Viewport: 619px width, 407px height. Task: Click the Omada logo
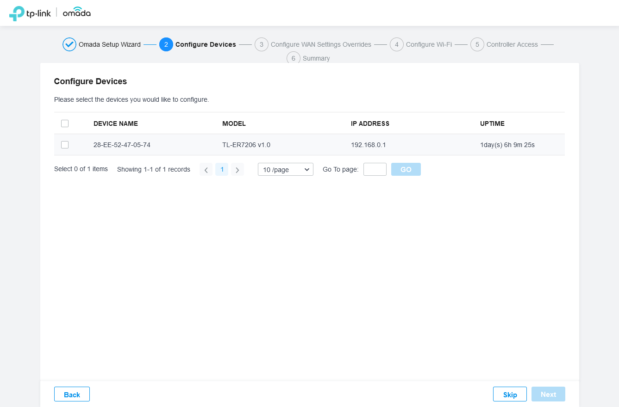(x=76, y=13)
